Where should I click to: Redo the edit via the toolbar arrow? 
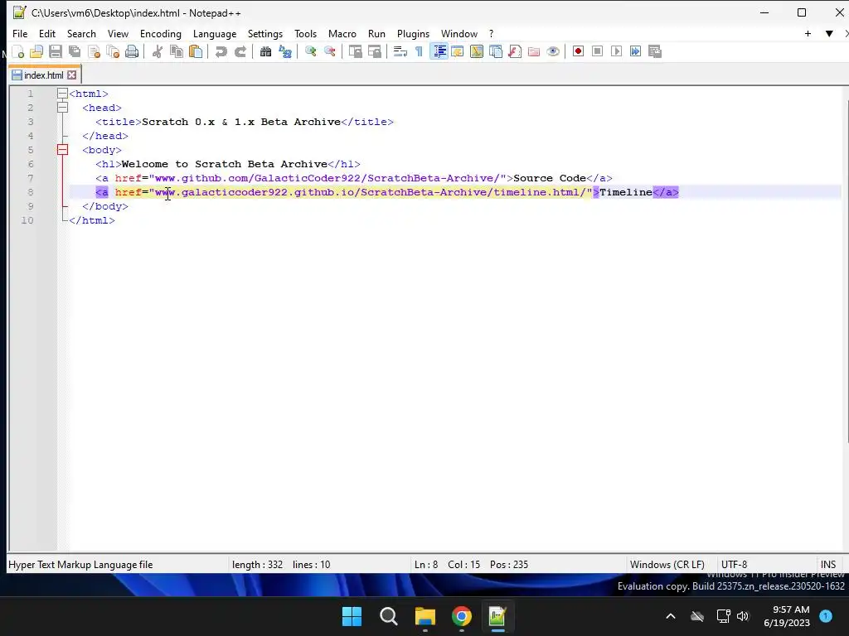[240, 51]
